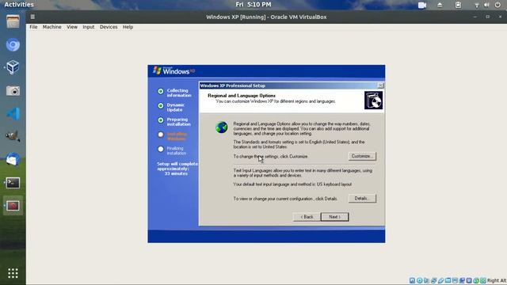Open the eject tray icon in top bar

point(440,5)
